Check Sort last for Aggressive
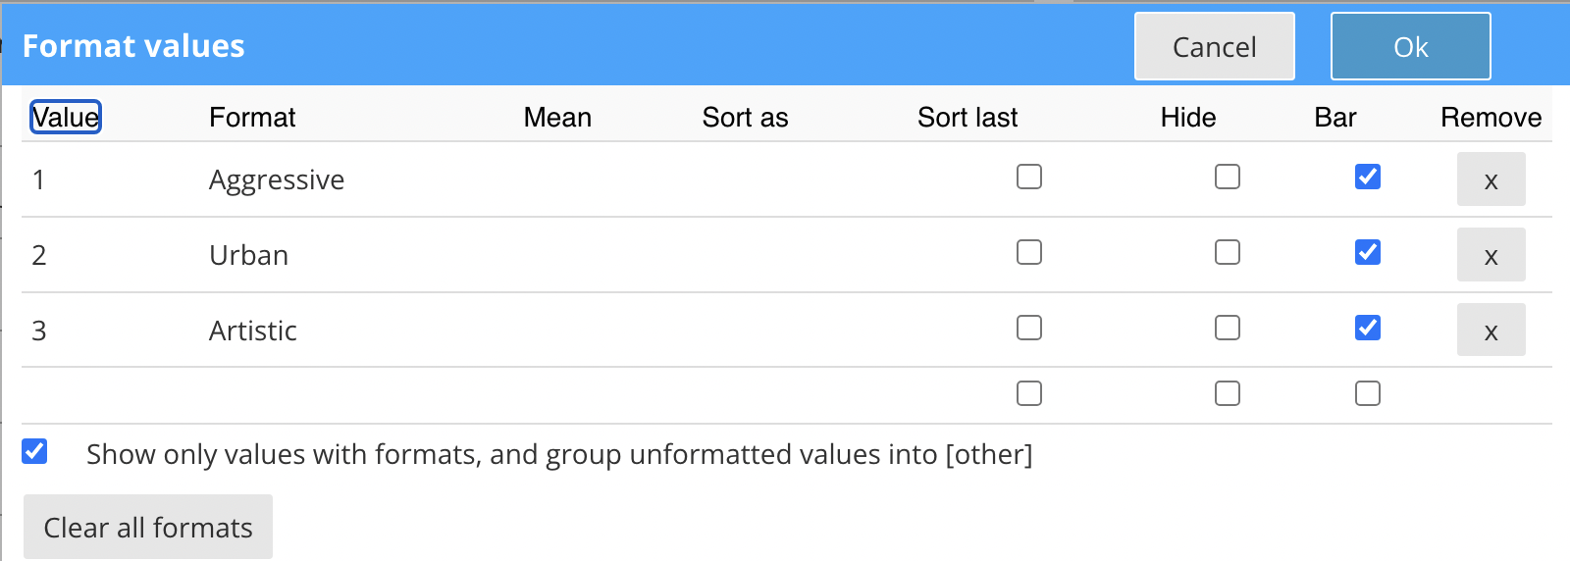1570x561 pixels. tap(1028, 177)
